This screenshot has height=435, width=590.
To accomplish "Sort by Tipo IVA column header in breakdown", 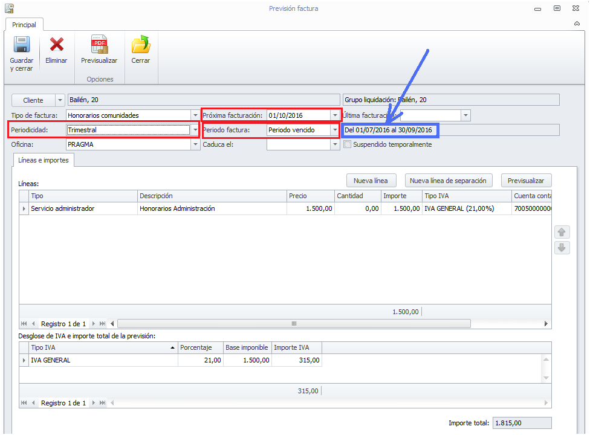I will (103, 348).
